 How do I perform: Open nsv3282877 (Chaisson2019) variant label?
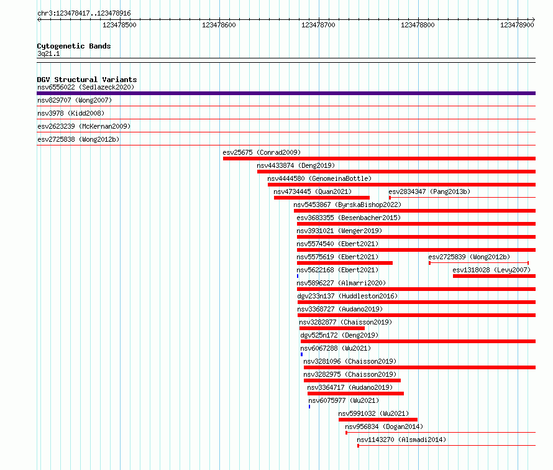pyautogui.click(x=345, y=322)
